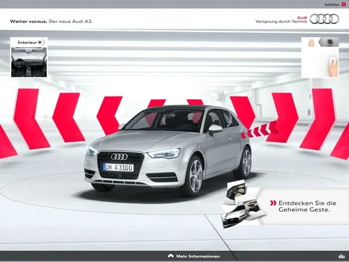Image resolution: width=349 pixels, height=262 pixels.
Task: Open the Interieur view button
Action: 29,43
